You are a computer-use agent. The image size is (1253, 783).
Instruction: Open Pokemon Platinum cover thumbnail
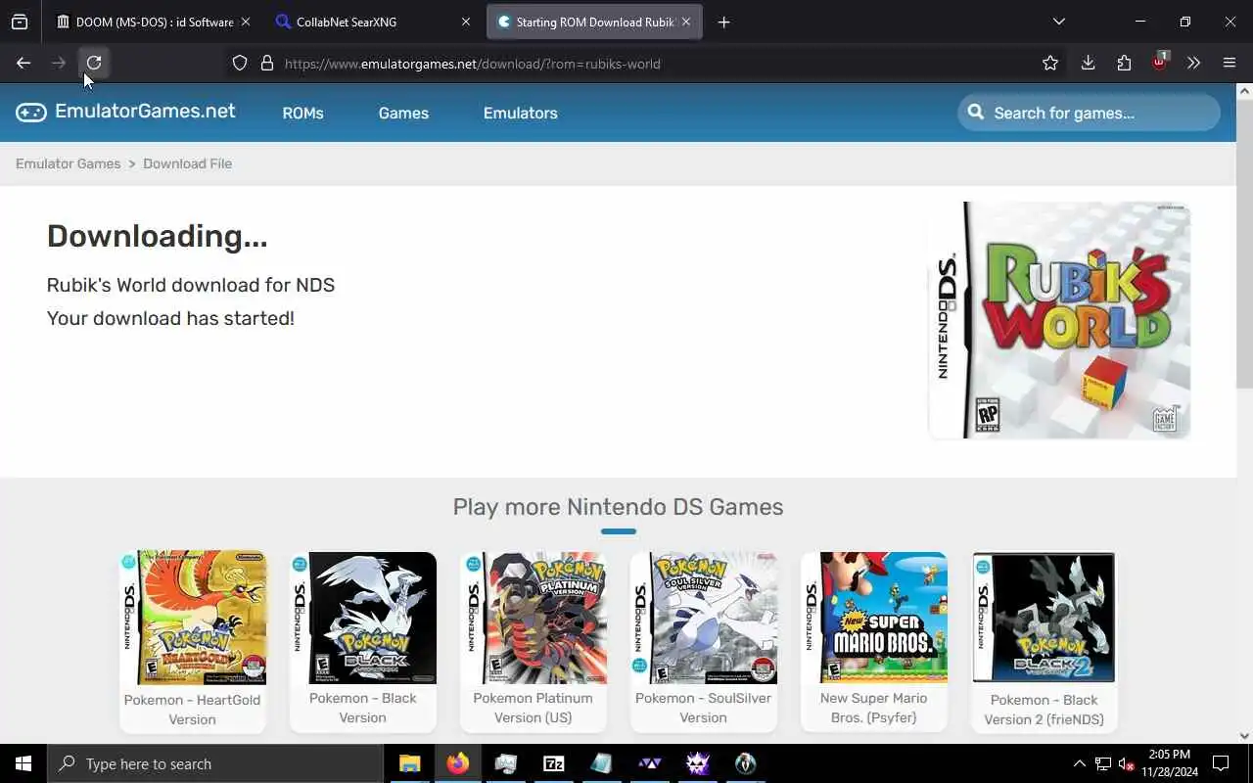tap(534, 618)
